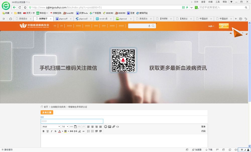Align text left in editor
The height and width of the screenshot is (152, 251).
pyautogui.click(x=89, y=127)
